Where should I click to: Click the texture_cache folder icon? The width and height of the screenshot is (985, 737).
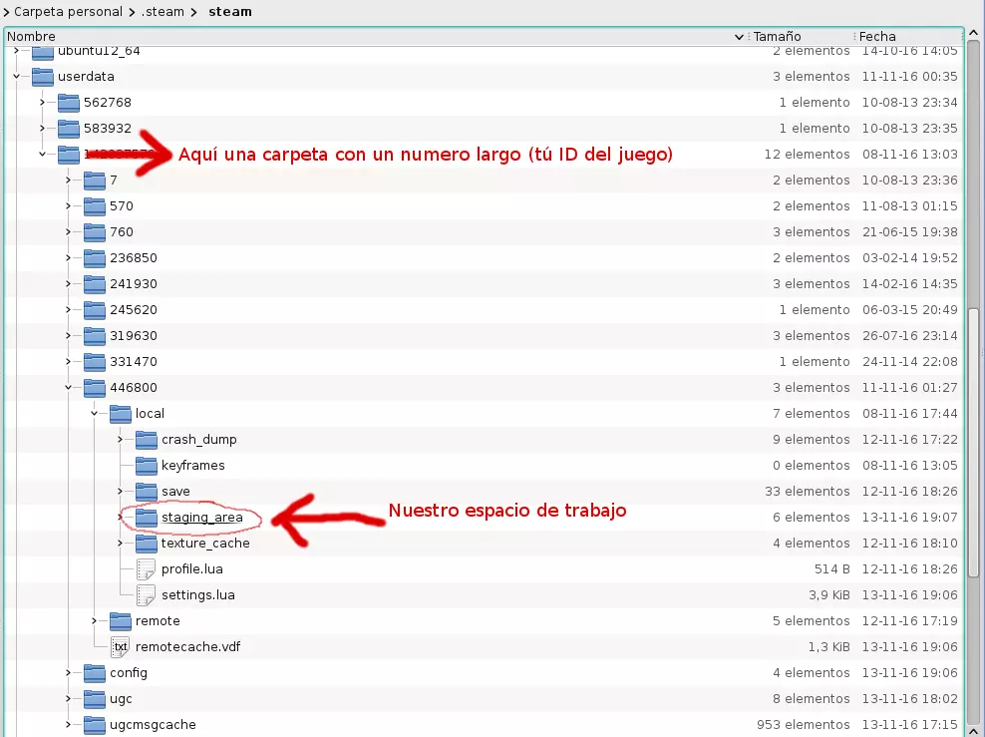click(x=146, y=543)
